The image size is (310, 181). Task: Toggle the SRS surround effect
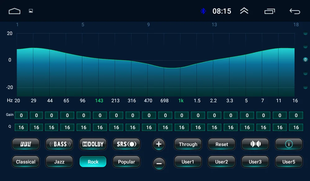tap(126, 144)
